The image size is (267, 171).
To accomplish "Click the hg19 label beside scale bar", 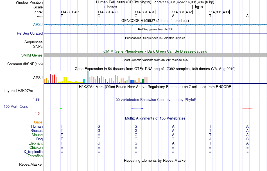I will pyautogui.click(x=199, y=7).
